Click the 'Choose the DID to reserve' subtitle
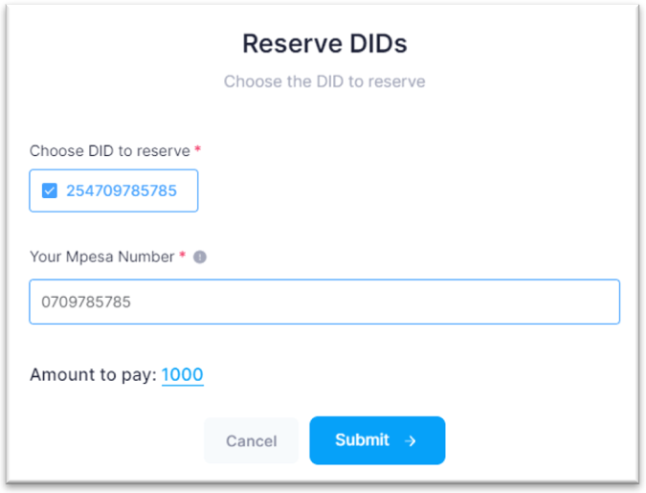646x493 pixels. [x=324, y=81]
